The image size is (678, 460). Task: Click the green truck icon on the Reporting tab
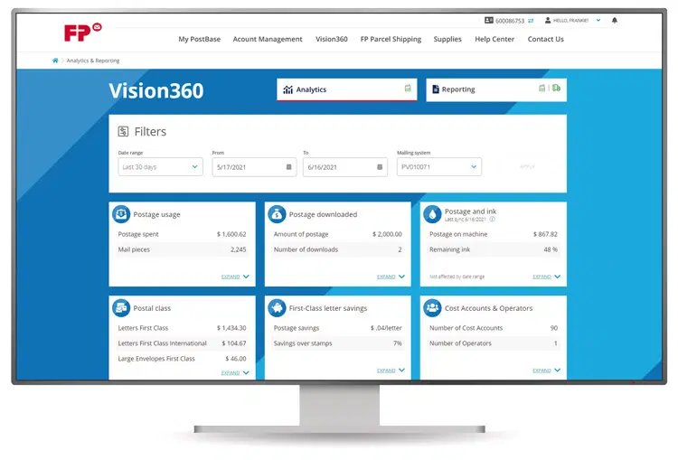click(x=557, y=88)
